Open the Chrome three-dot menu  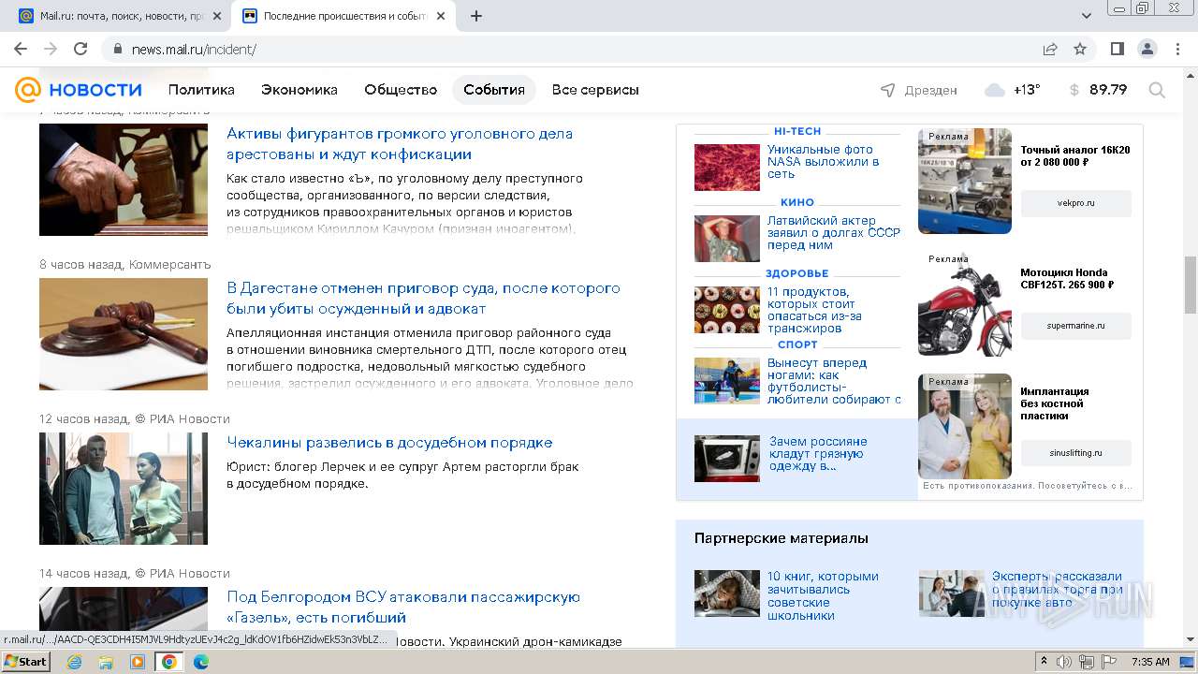(1176, 49)
